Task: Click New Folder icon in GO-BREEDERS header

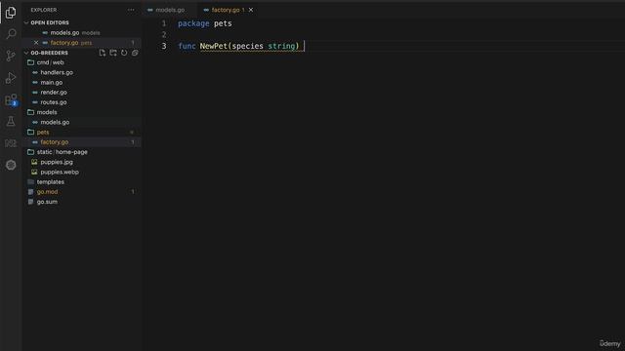Action: click(113, 53)
